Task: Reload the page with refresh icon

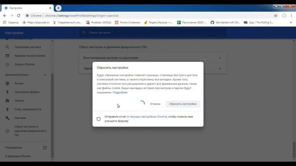Action: click(18, 16)
